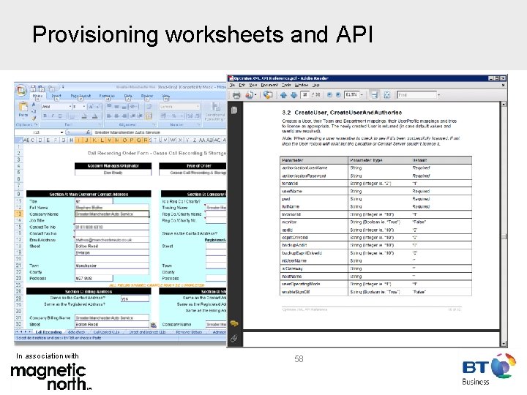Click the Borders icon in Font group
This screenshot has width=527, height=395.
tap(72, 116)
